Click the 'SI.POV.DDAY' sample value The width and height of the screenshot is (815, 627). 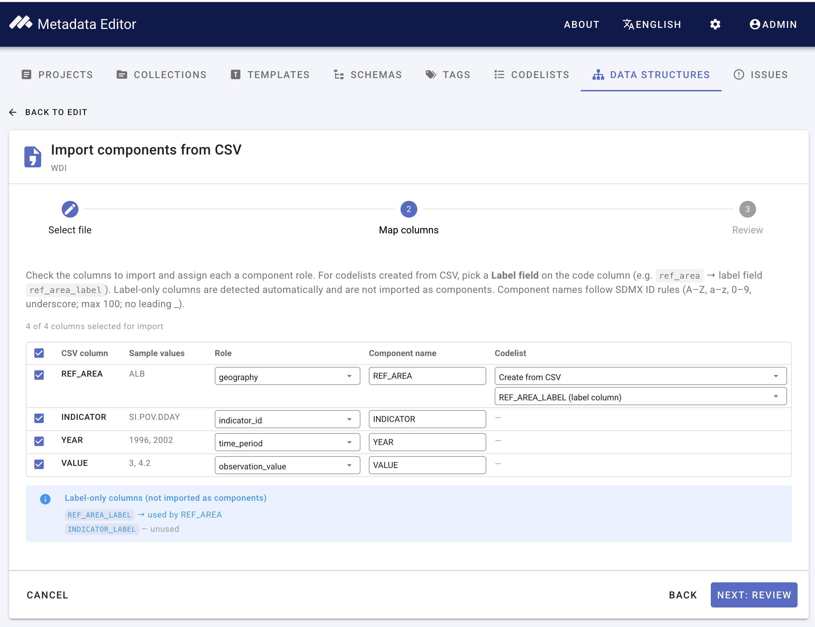click(154, 417)
